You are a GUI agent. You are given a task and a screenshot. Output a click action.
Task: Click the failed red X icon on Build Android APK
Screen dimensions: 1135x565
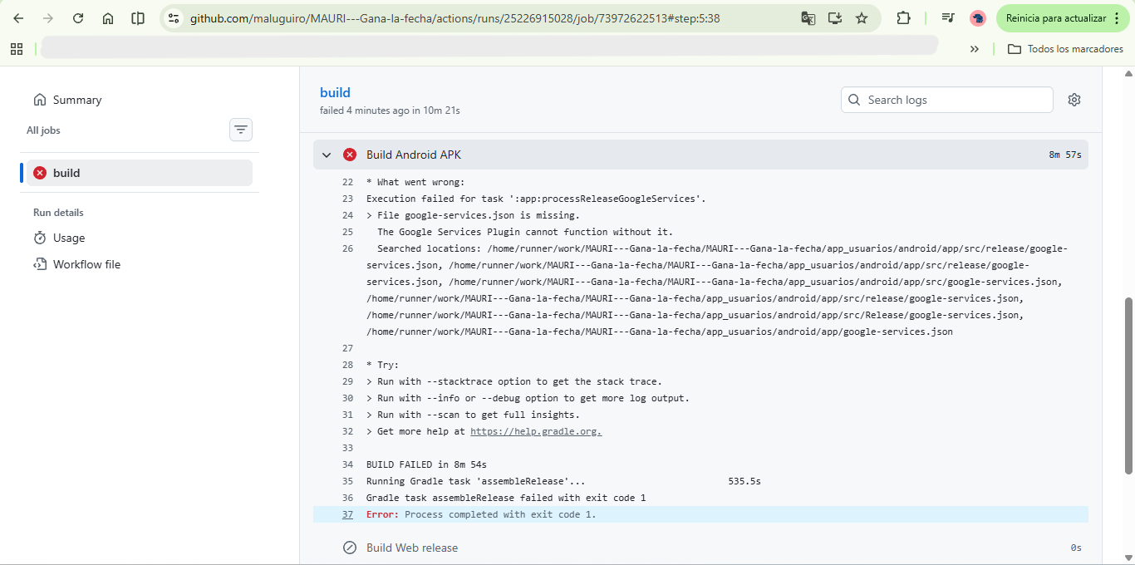[x=350, y=155]
